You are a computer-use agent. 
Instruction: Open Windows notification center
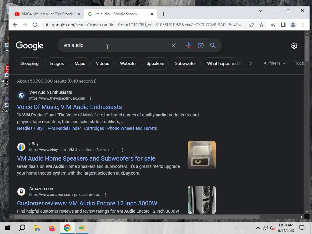coord(302,228)
